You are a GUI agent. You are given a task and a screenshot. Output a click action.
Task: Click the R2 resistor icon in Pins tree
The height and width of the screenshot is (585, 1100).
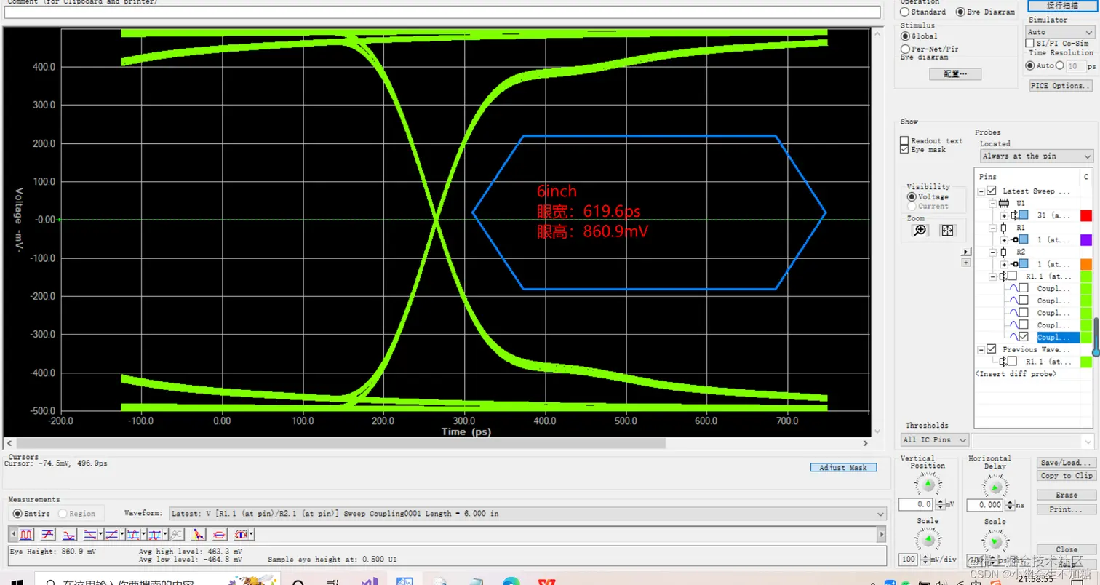click(x=1005, y=252)
